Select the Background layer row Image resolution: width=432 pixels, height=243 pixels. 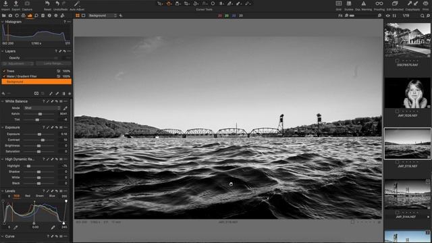[x=36, y=82]
